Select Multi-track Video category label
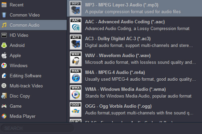This screenshot has height=134, width=202. 26,86
